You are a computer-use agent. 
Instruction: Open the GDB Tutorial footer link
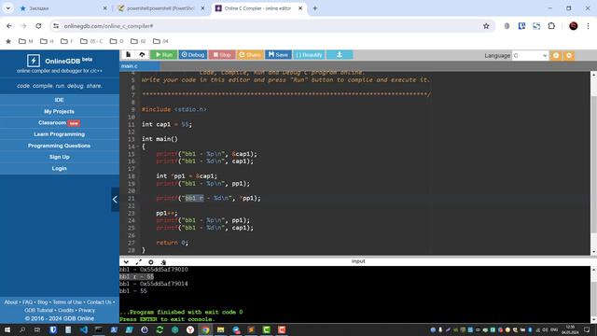click(x=39, y=311)
